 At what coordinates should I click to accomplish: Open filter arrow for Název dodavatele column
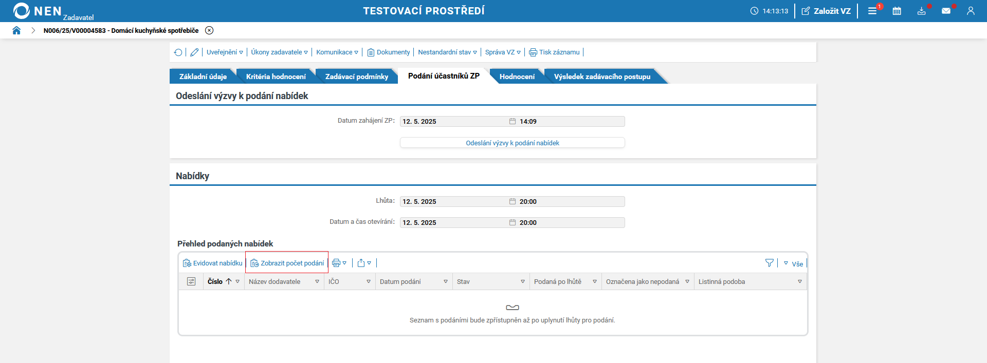(317, 281)
